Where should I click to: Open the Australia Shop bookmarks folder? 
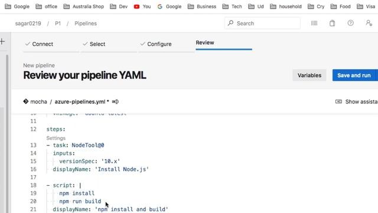pos(84,7)
